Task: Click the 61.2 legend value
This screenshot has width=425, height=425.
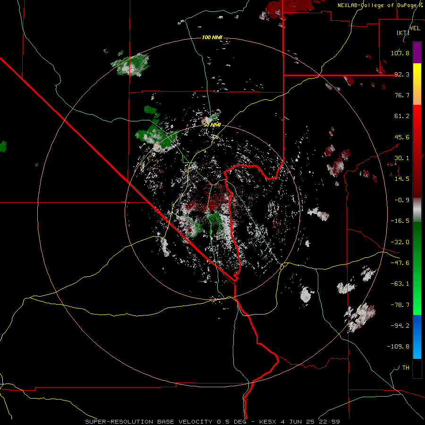Action: [x=402, y=116]
